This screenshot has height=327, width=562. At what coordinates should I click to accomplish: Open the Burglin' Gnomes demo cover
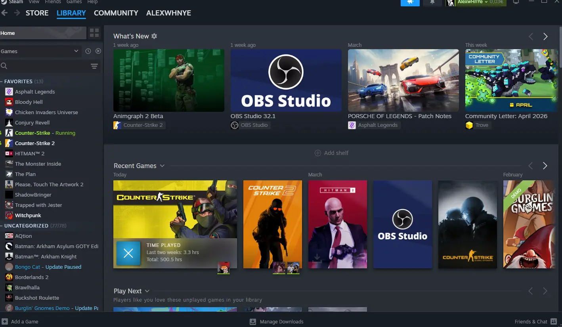pos(529,224)
